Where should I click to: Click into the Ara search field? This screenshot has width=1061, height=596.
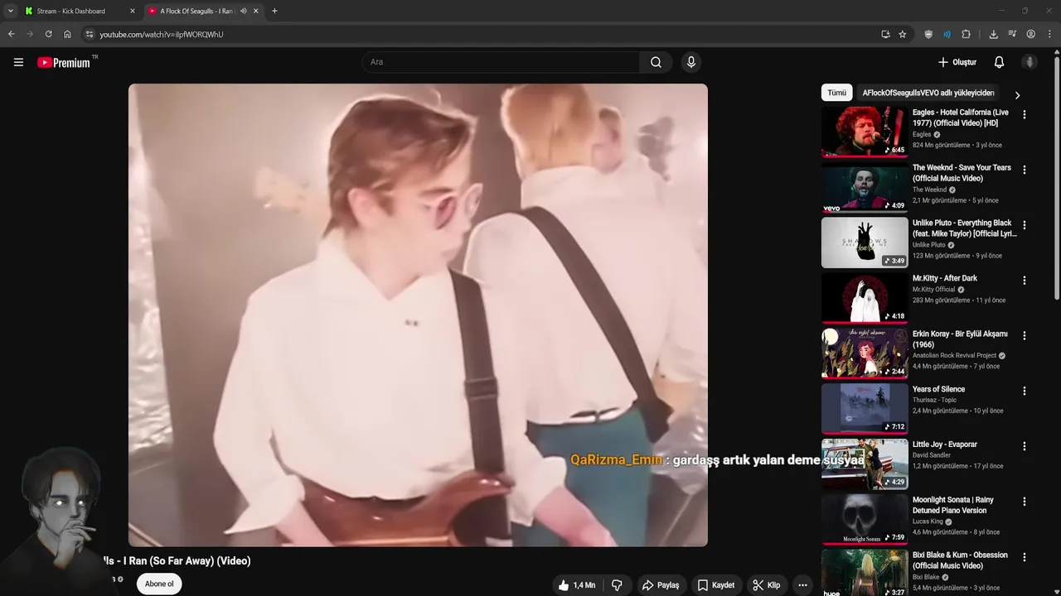500,62
